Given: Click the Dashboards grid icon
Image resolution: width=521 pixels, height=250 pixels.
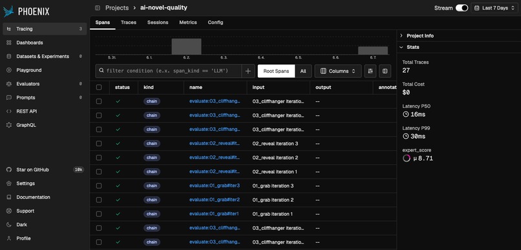Looking at the screenshot, I should tap(9, 43).
